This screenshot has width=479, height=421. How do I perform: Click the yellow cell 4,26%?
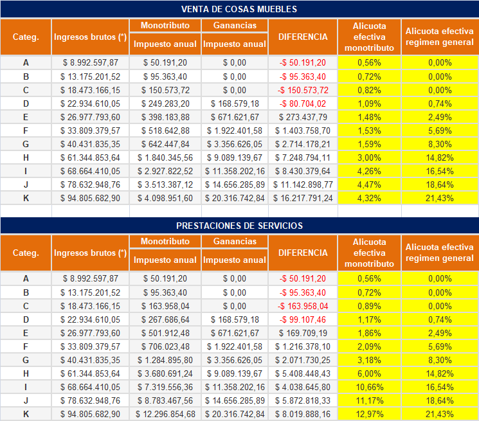369,171
